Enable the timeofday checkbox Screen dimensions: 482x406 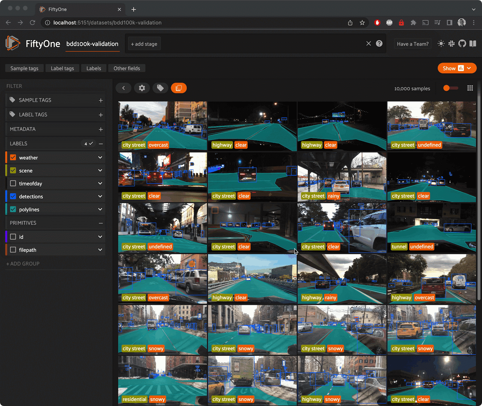13,183
